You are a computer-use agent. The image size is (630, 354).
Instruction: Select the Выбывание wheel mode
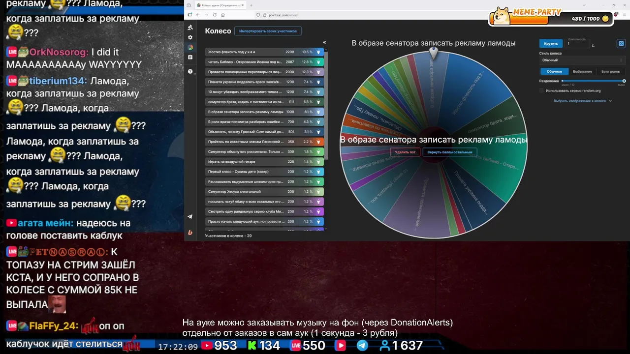(582, 71)
